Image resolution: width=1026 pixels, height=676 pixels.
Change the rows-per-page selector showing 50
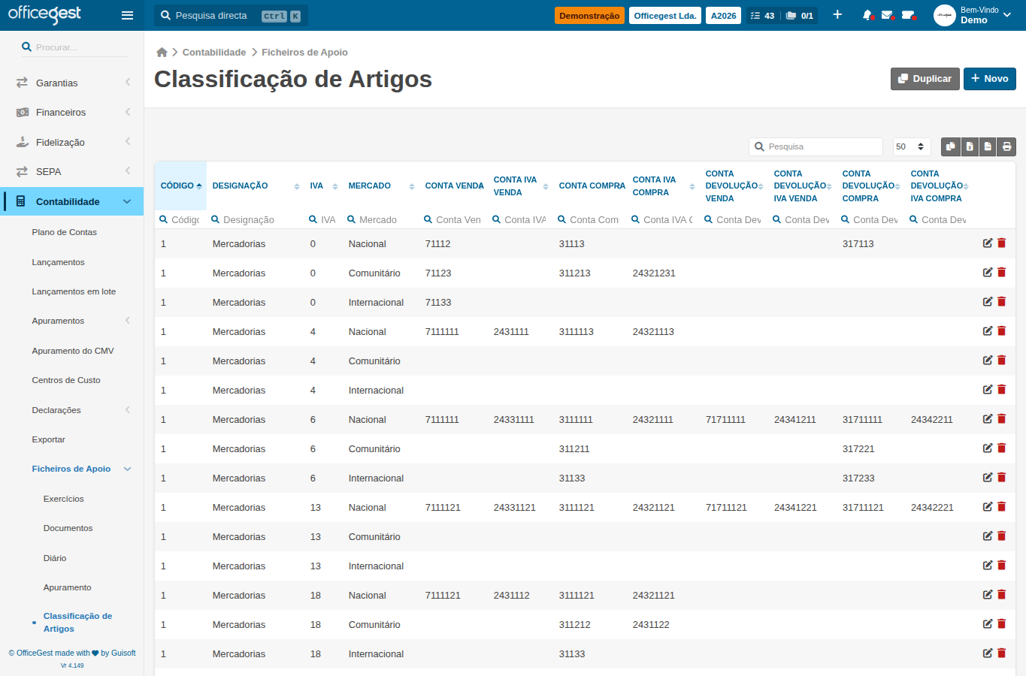click(x=912, y=146)
